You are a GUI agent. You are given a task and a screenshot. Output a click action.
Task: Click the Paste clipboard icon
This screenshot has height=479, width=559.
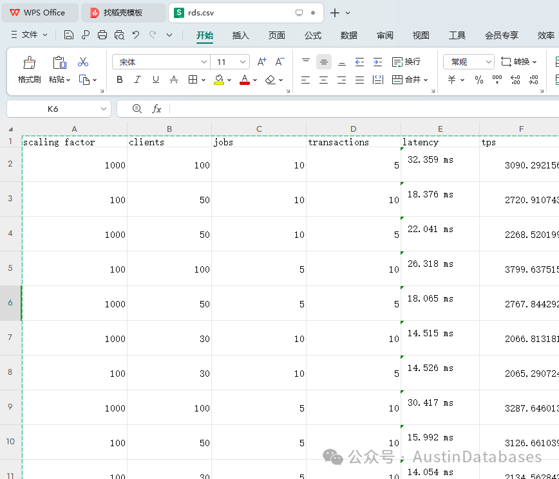(x=59, y=62)
